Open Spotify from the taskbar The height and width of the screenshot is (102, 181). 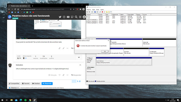(25, 100)
